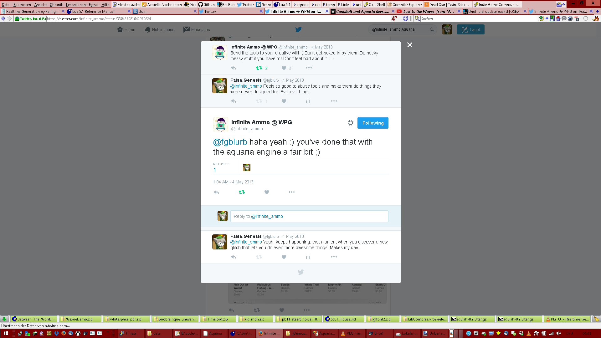This screenshot has width=601, height=338.
Task: Go to Twitter Home
Action: point(126,29)
